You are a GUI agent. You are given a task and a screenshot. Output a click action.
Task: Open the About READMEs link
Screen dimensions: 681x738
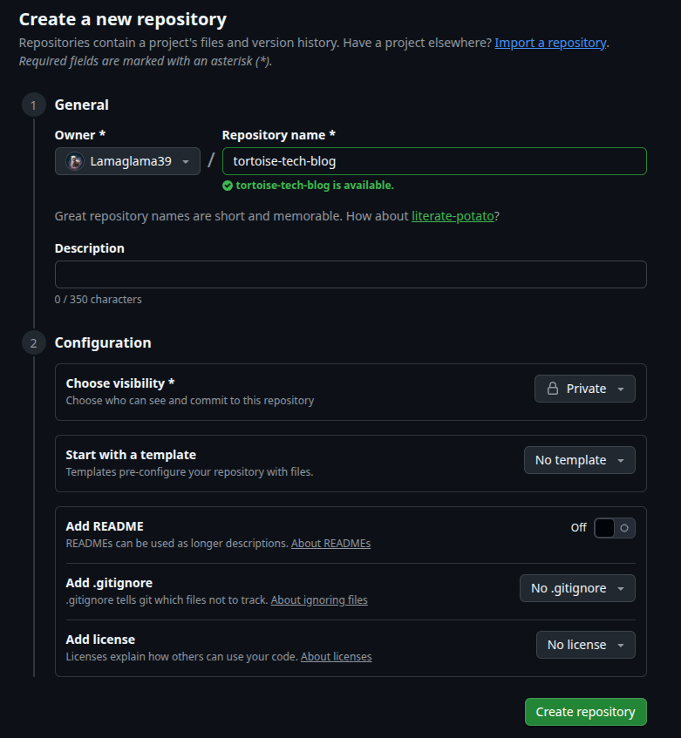(330, 543)
